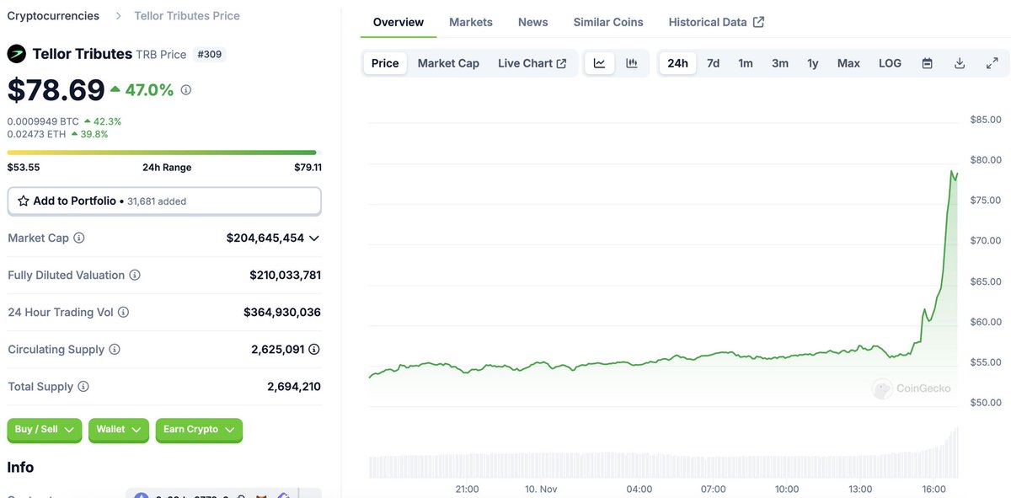The height and width of the screenshot is (498, 1011).
Task: Click the $364,930,036 trading volume value
Action: pyautogui.click(x=282, y=313)
